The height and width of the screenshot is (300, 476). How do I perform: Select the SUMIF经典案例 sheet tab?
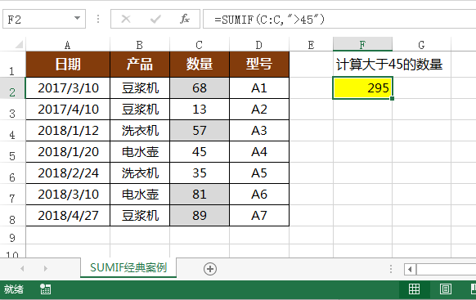click(x=128, y=267)
